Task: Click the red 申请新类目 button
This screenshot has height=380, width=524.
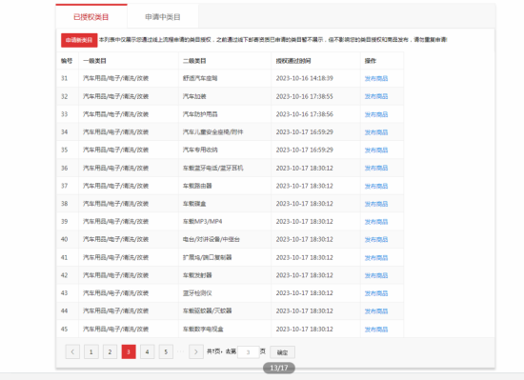Action: (79, 40)
